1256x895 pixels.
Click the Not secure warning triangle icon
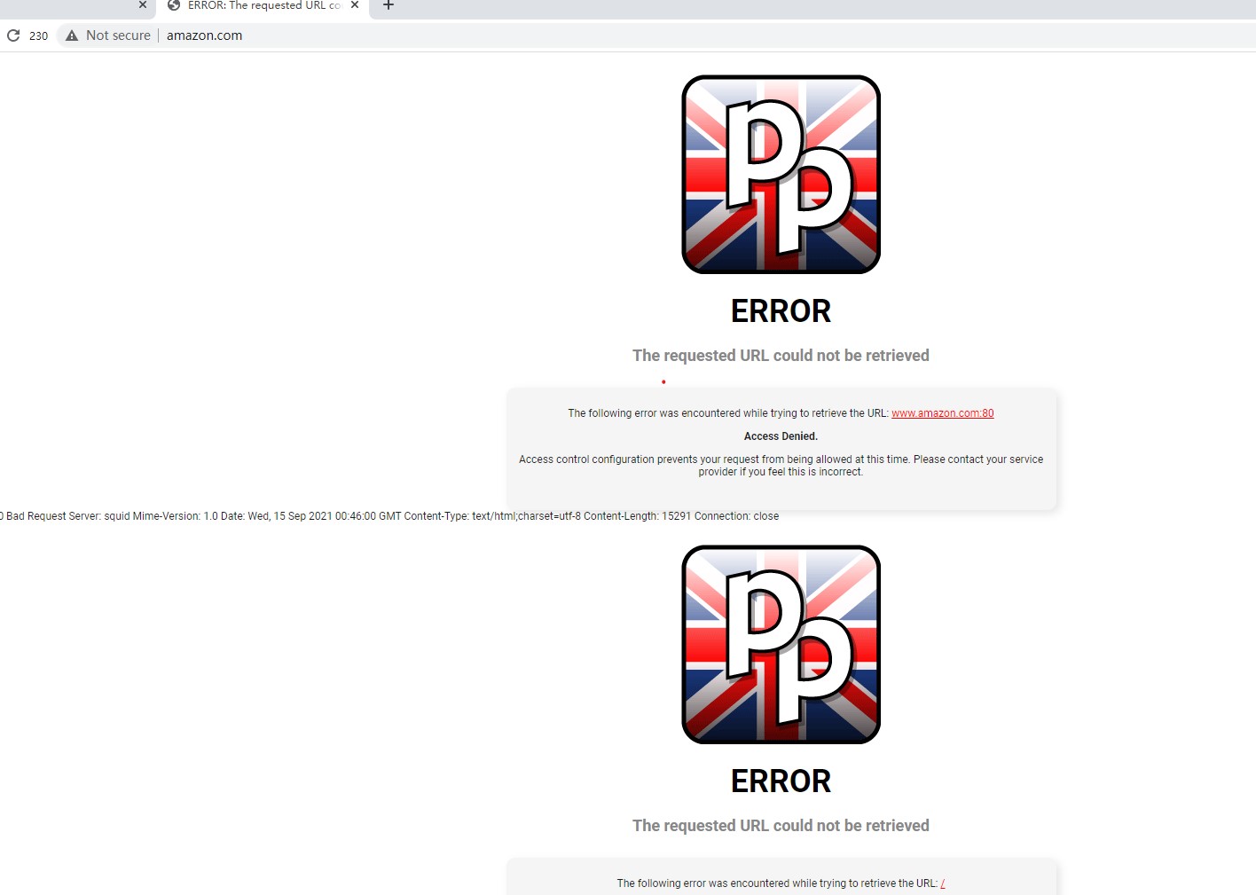point(72,35)
